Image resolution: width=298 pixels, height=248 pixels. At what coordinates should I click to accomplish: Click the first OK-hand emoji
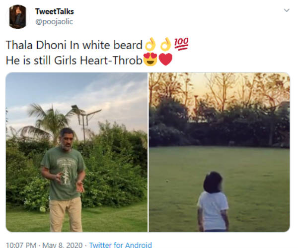(150, 45)
